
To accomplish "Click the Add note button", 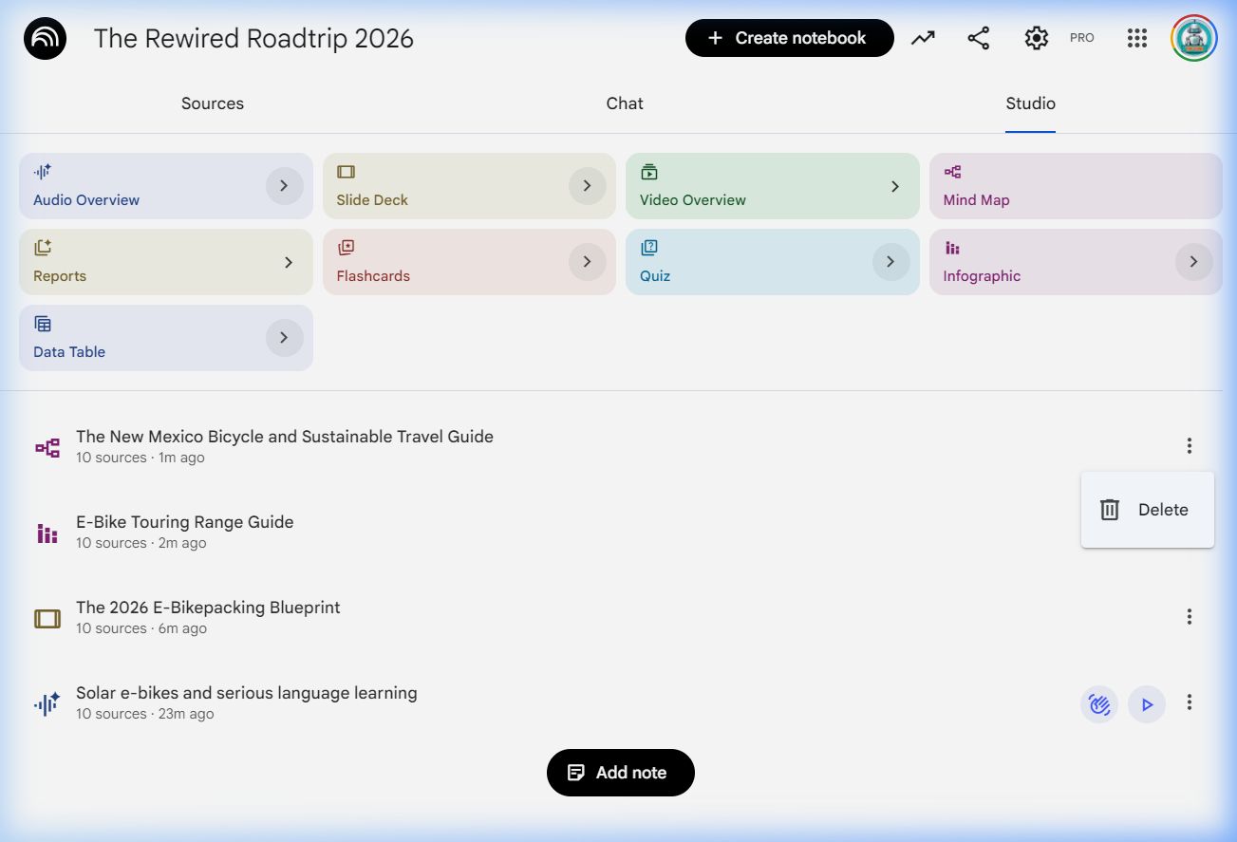I will tap(620, 773).
